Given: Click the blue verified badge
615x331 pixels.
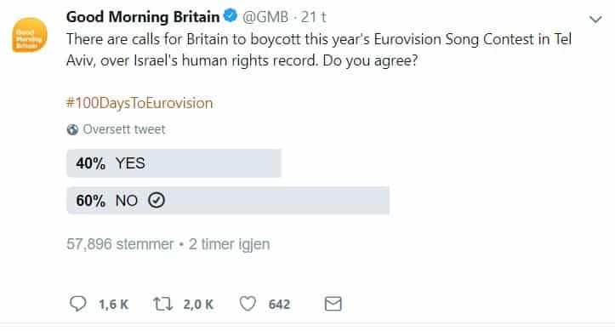Looking at the screenshot, I should click(x=231, y=15).
